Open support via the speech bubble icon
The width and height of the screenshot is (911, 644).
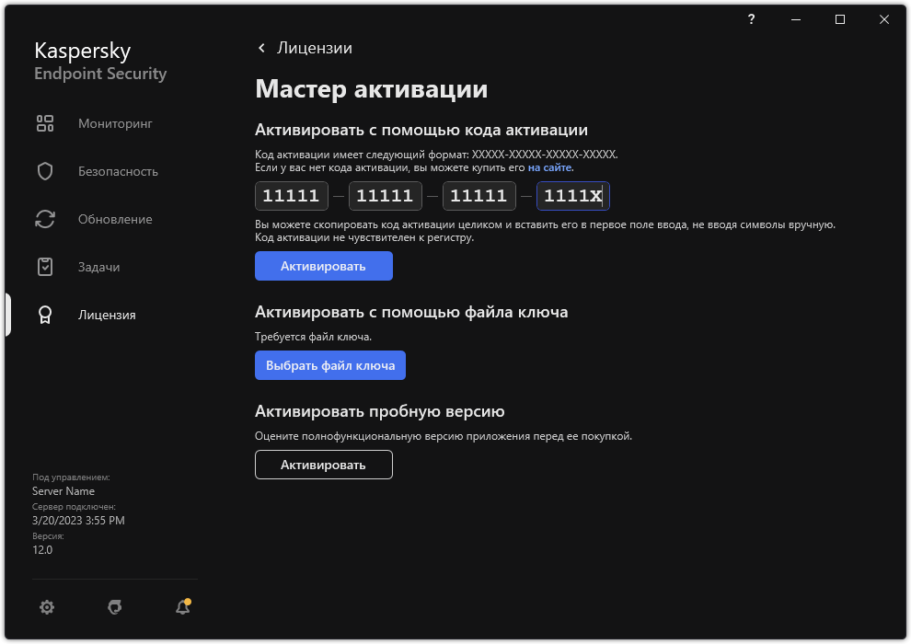(114, 607)
